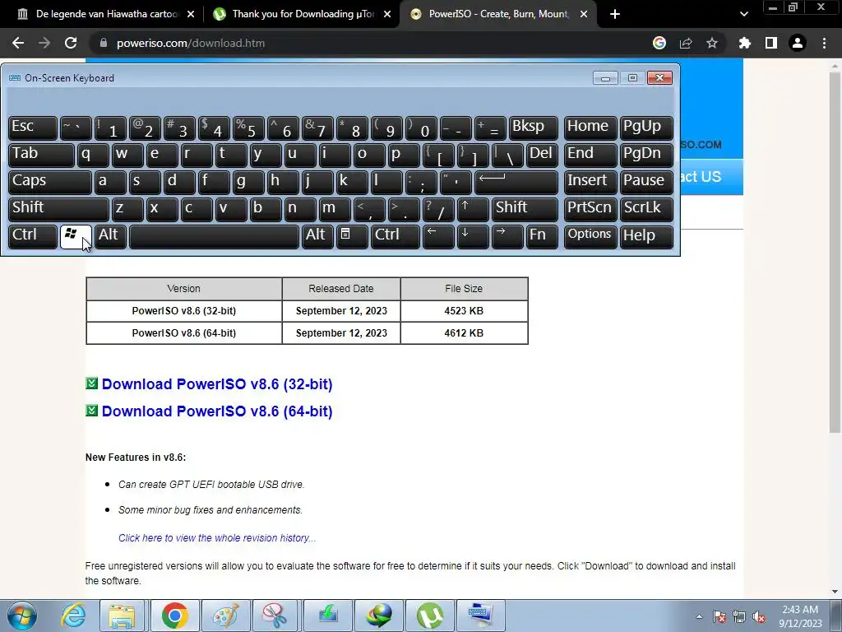Switch to De legende van Hiawatha tab

pos(106,14)
